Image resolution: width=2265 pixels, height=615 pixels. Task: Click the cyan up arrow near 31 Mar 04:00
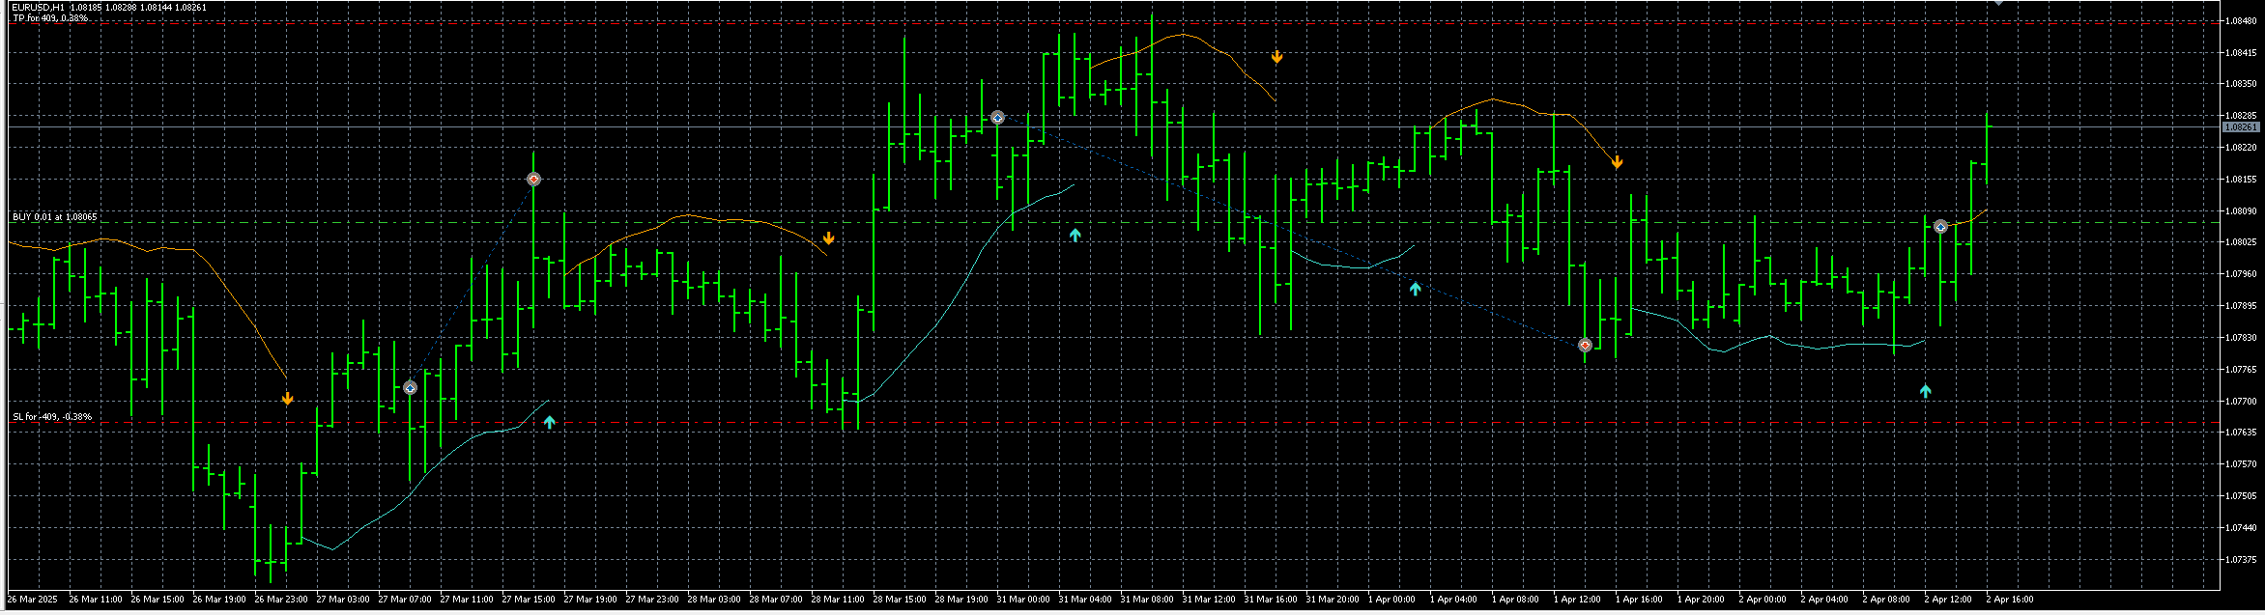point(1075,235)
